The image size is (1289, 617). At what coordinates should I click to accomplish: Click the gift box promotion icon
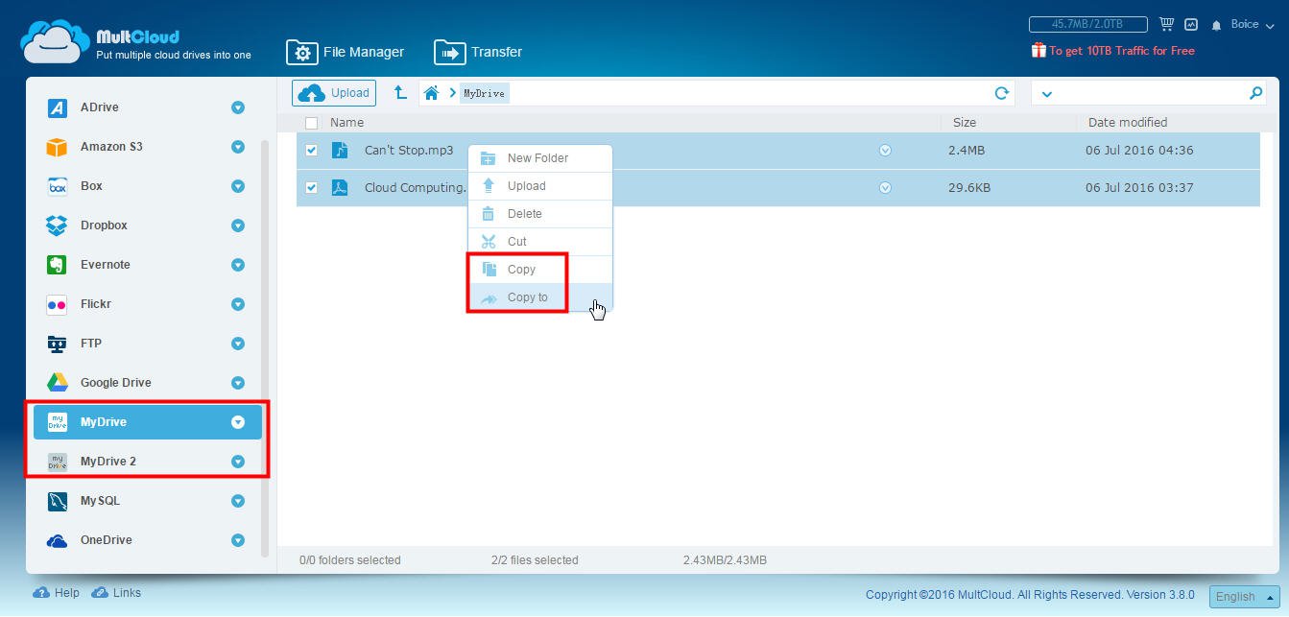point(1038,50)
